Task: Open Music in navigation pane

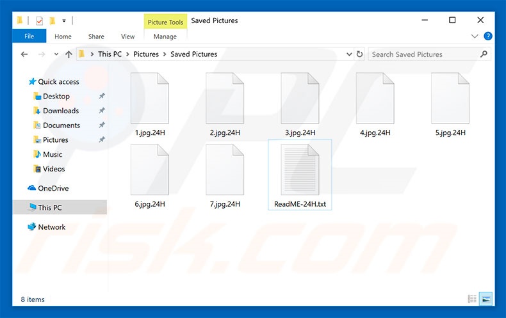Action: [48, 154]
